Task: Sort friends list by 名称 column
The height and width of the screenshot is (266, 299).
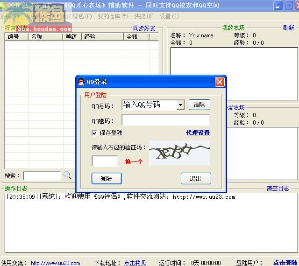Action: 46,36
